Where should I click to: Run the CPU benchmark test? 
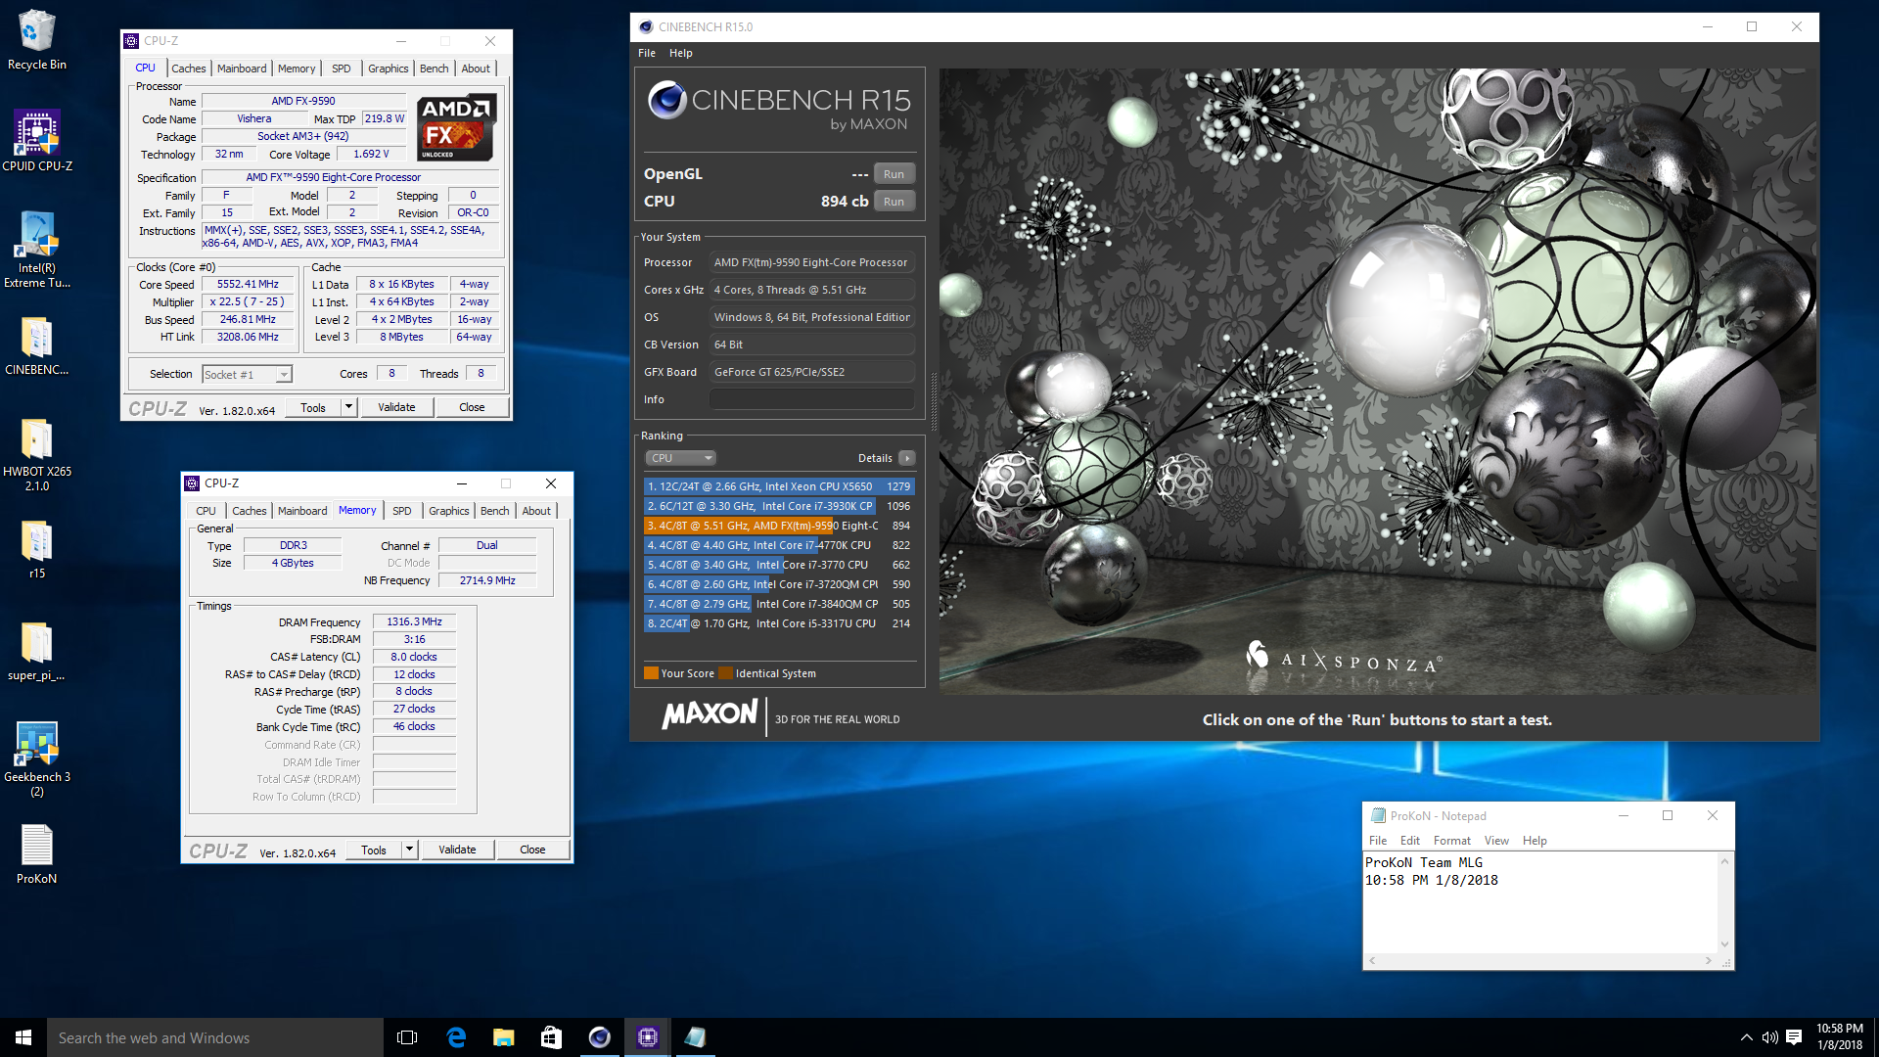[x=894, y=202]
